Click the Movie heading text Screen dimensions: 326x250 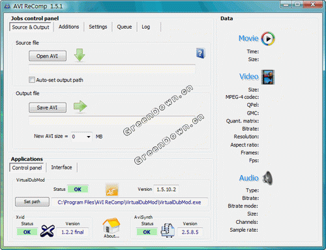(248, 38)
